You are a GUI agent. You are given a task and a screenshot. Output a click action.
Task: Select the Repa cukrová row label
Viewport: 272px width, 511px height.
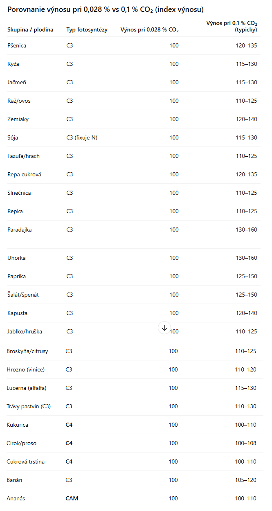point(24,174)
